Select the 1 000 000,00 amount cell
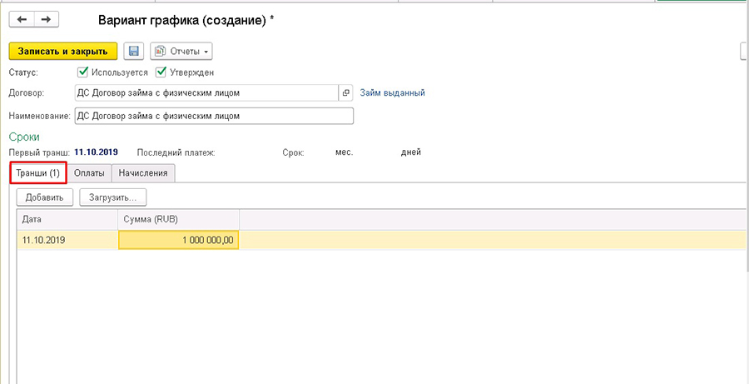The height and width of the screenshot is (384, 749). click(x=179, y=240)
